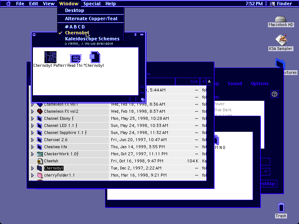The image size is (299, 224).
Task: Choose Kaleidoscope Schemes menu item
Action: click(90, 39)
